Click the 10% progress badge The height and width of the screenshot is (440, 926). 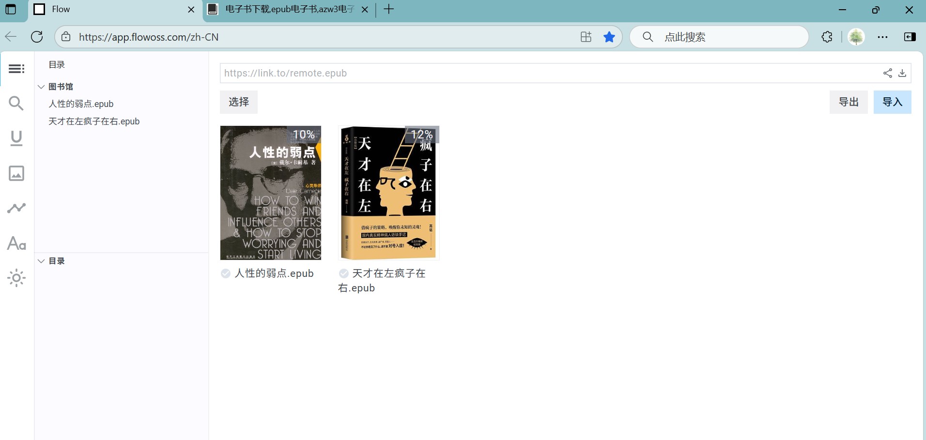coord(304,135)
